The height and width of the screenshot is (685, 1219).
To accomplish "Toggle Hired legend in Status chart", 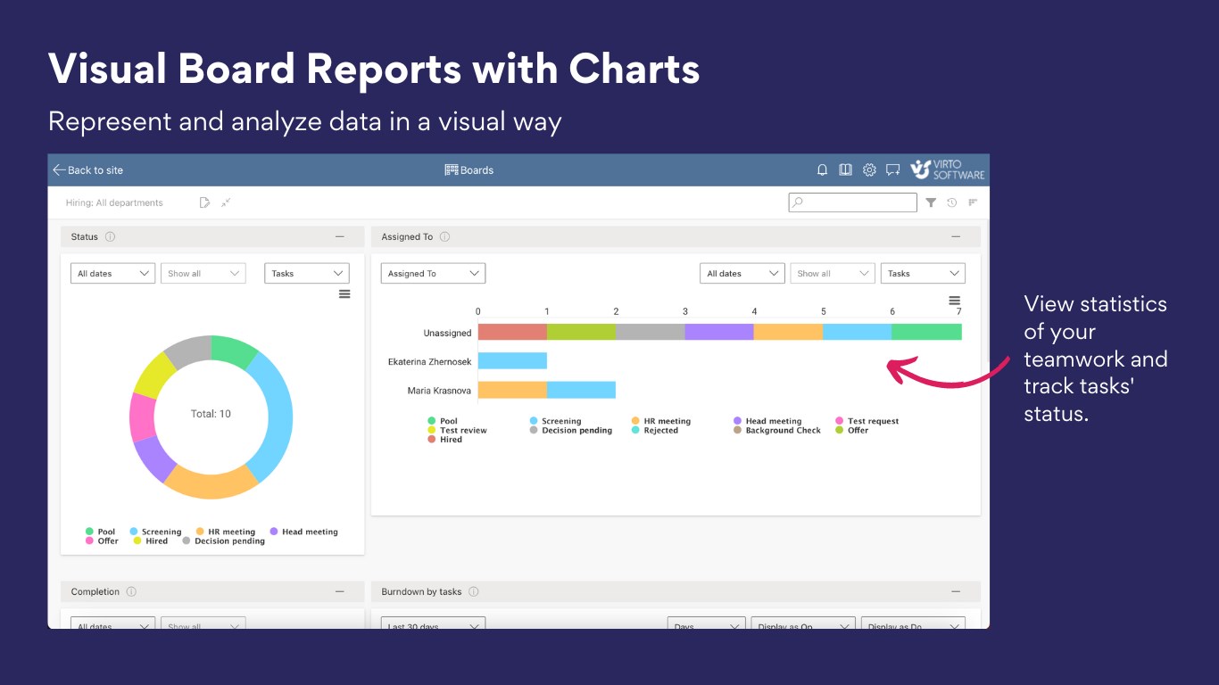I will (150, 541).
